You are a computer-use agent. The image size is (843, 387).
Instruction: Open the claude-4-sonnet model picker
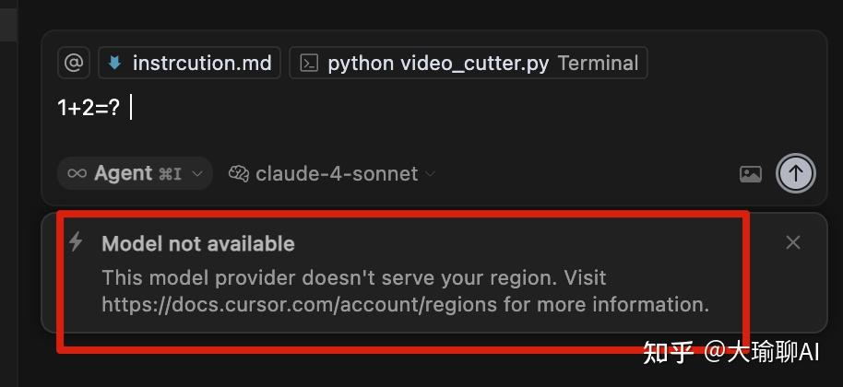pyautogui.click(x=336, y=173)
